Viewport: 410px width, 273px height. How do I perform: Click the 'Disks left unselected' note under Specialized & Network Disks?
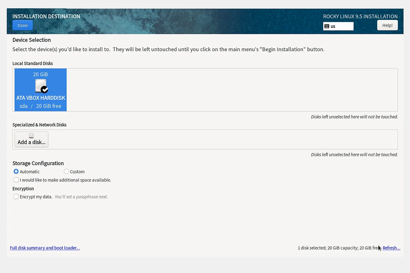tap(354, 154)
